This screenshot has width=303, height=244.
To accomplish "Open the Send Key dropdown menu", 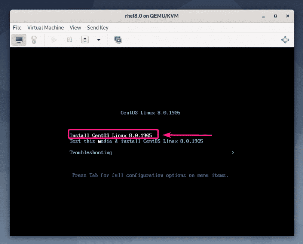I will [x=97, y=27].
